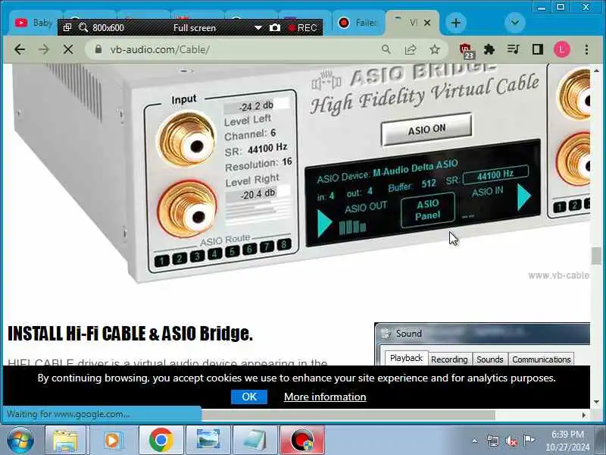Select ASIO Route button 6
The image size is (606, 455).
pyautogui.click(x=249, y=249)
